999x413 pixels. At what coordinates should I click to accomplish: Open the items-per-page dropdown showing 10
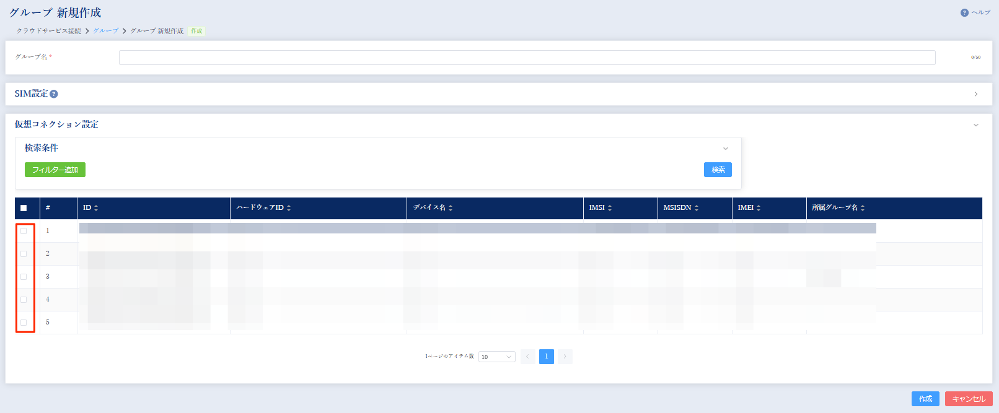496,357
